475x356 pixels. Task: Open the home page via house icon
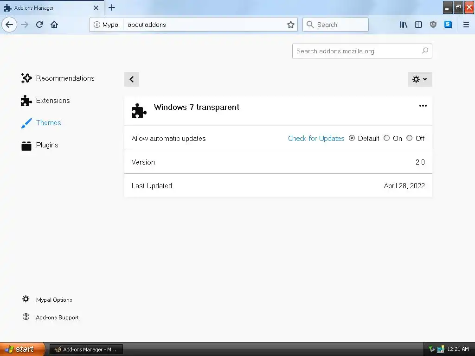(x=54, y=25)
